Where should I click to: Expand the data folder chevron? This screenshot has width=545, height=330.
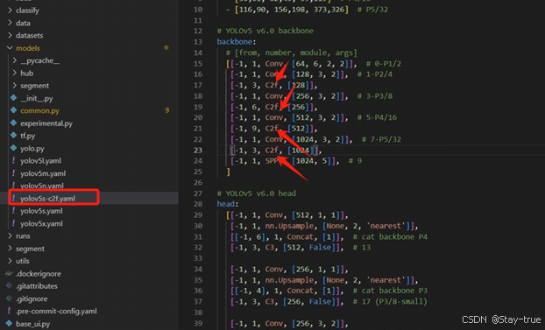pos(11,23)
